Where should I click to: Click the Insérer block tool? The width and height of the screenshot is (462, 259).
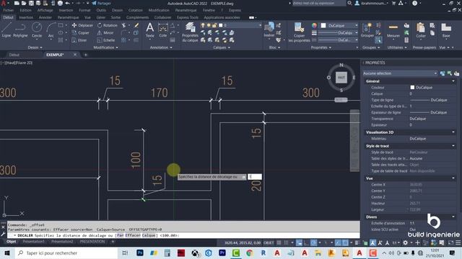(269, 30)
